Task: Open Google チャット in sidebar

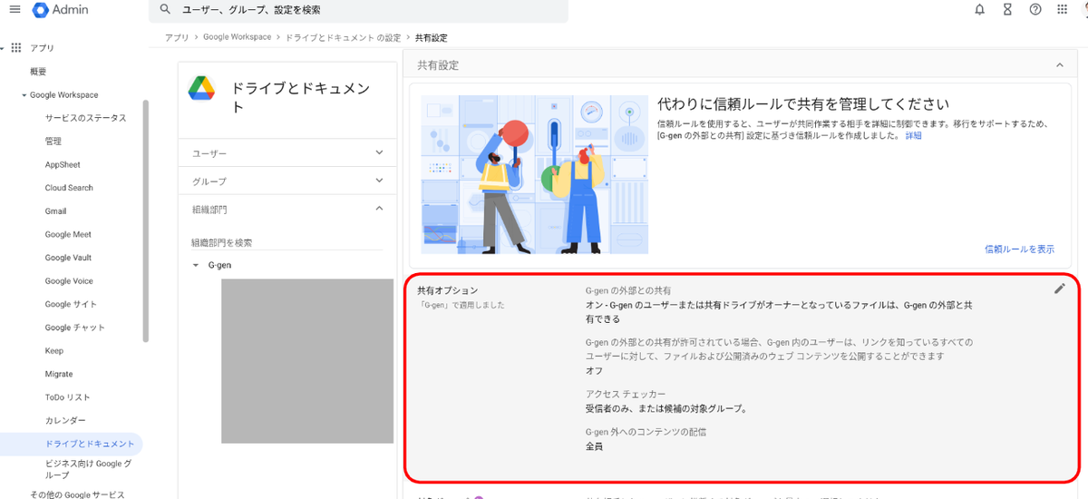Action: point(75,328)
